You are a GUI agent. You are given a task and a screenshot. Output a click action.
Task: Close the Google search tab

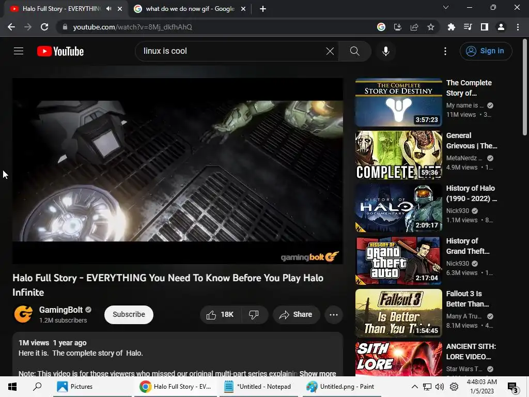[243, 9]
